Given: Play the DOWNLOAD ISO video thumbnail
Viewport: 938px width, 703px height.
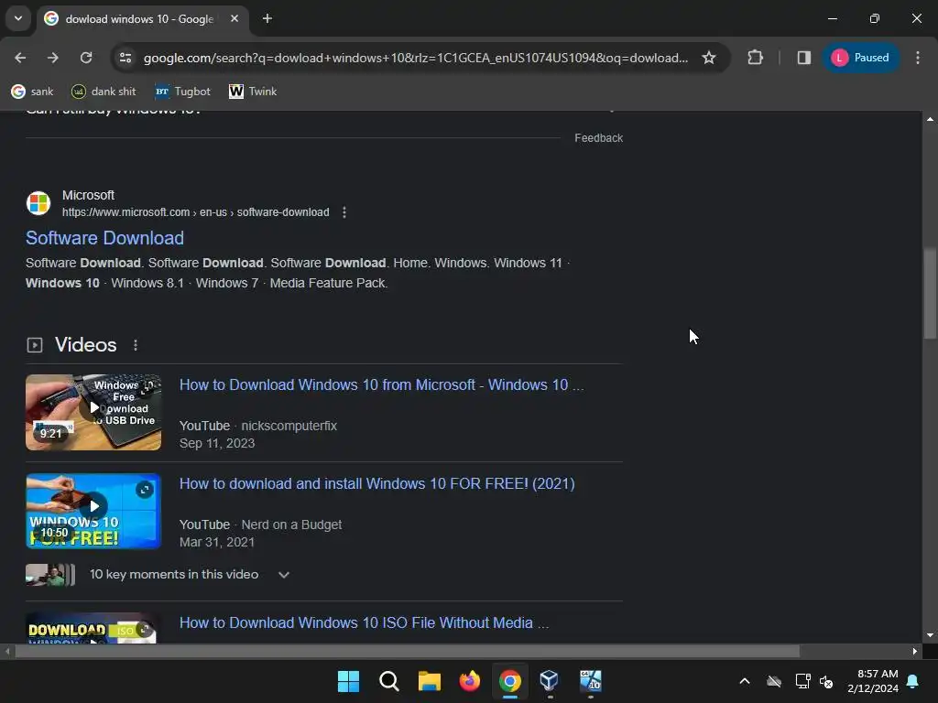Looking at the screenshot, I should pos(93,628).
